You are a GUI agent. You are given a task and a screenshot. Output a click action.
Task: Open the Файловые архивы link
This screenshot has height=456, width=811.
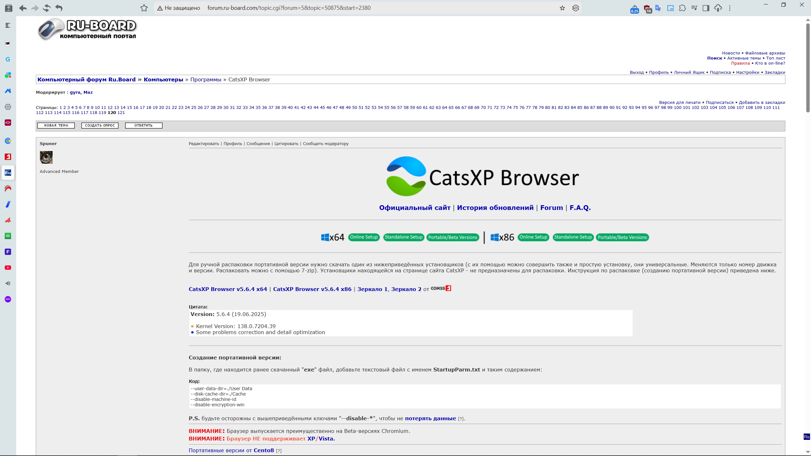765,53
